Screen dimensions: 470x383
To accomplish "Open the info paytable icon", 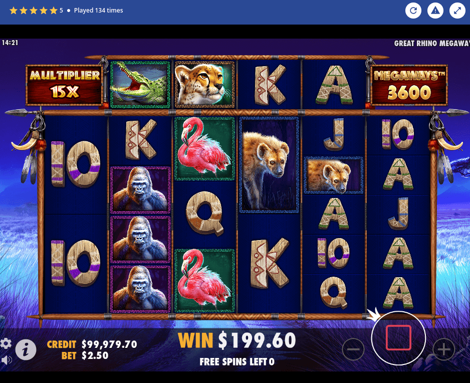I will click(x=26, y=349).
